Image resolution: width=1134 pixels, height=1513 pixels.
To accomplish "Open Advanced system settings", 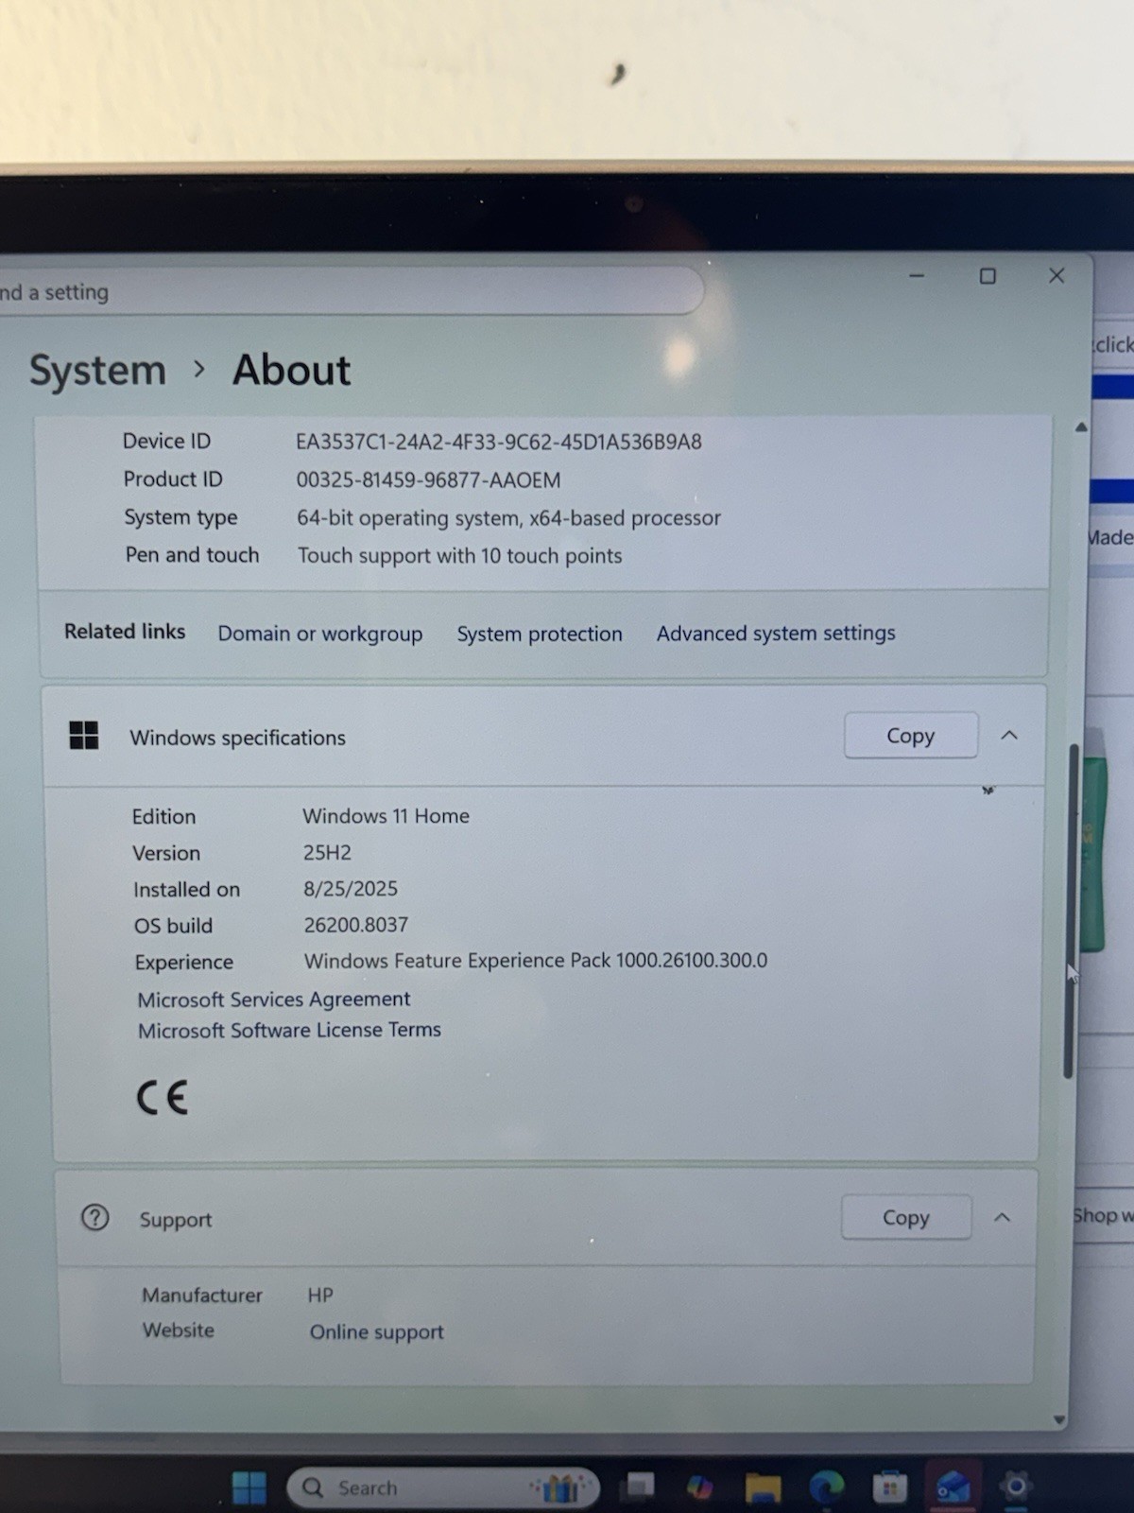I will click(776, 633).
